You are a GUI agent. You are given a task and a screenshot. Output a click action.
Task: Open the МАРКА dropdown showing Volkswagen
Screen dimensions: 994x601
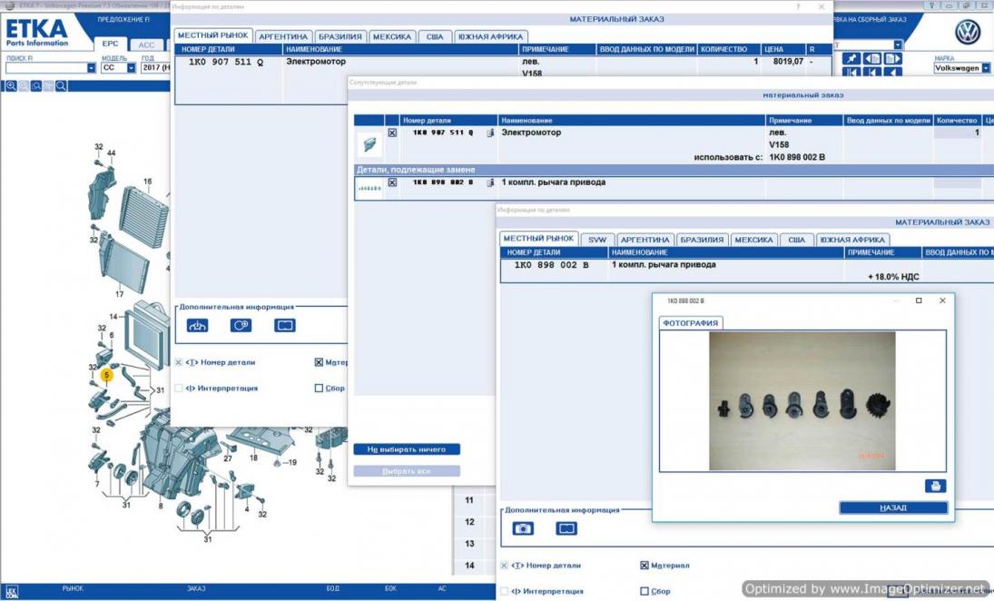pyautogui.click(x=986, y=68)
